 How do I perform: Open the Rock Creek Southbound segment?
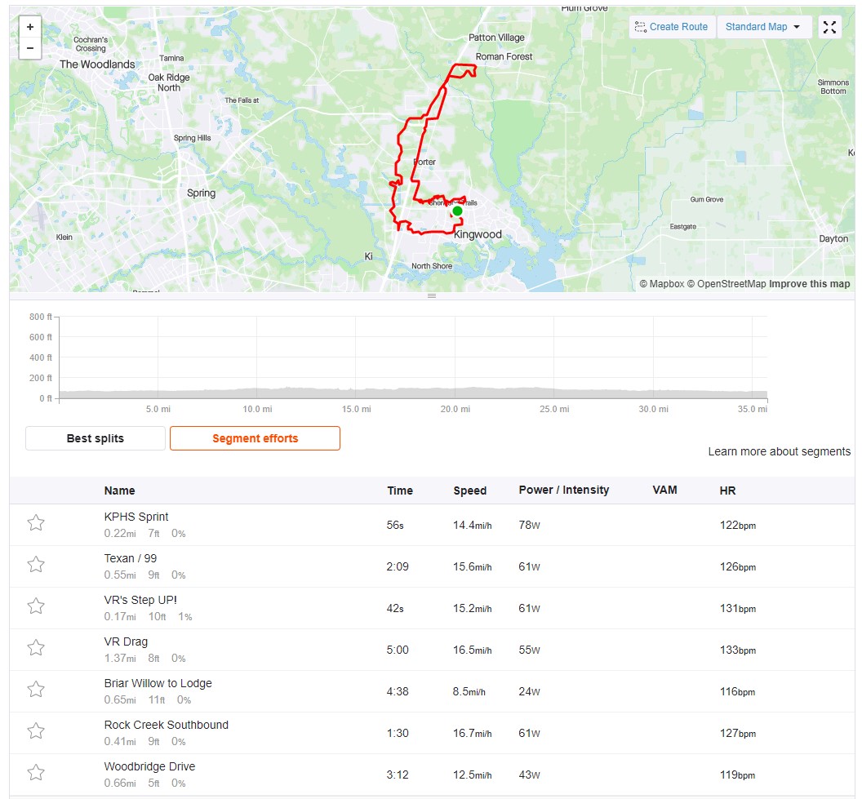166,725
